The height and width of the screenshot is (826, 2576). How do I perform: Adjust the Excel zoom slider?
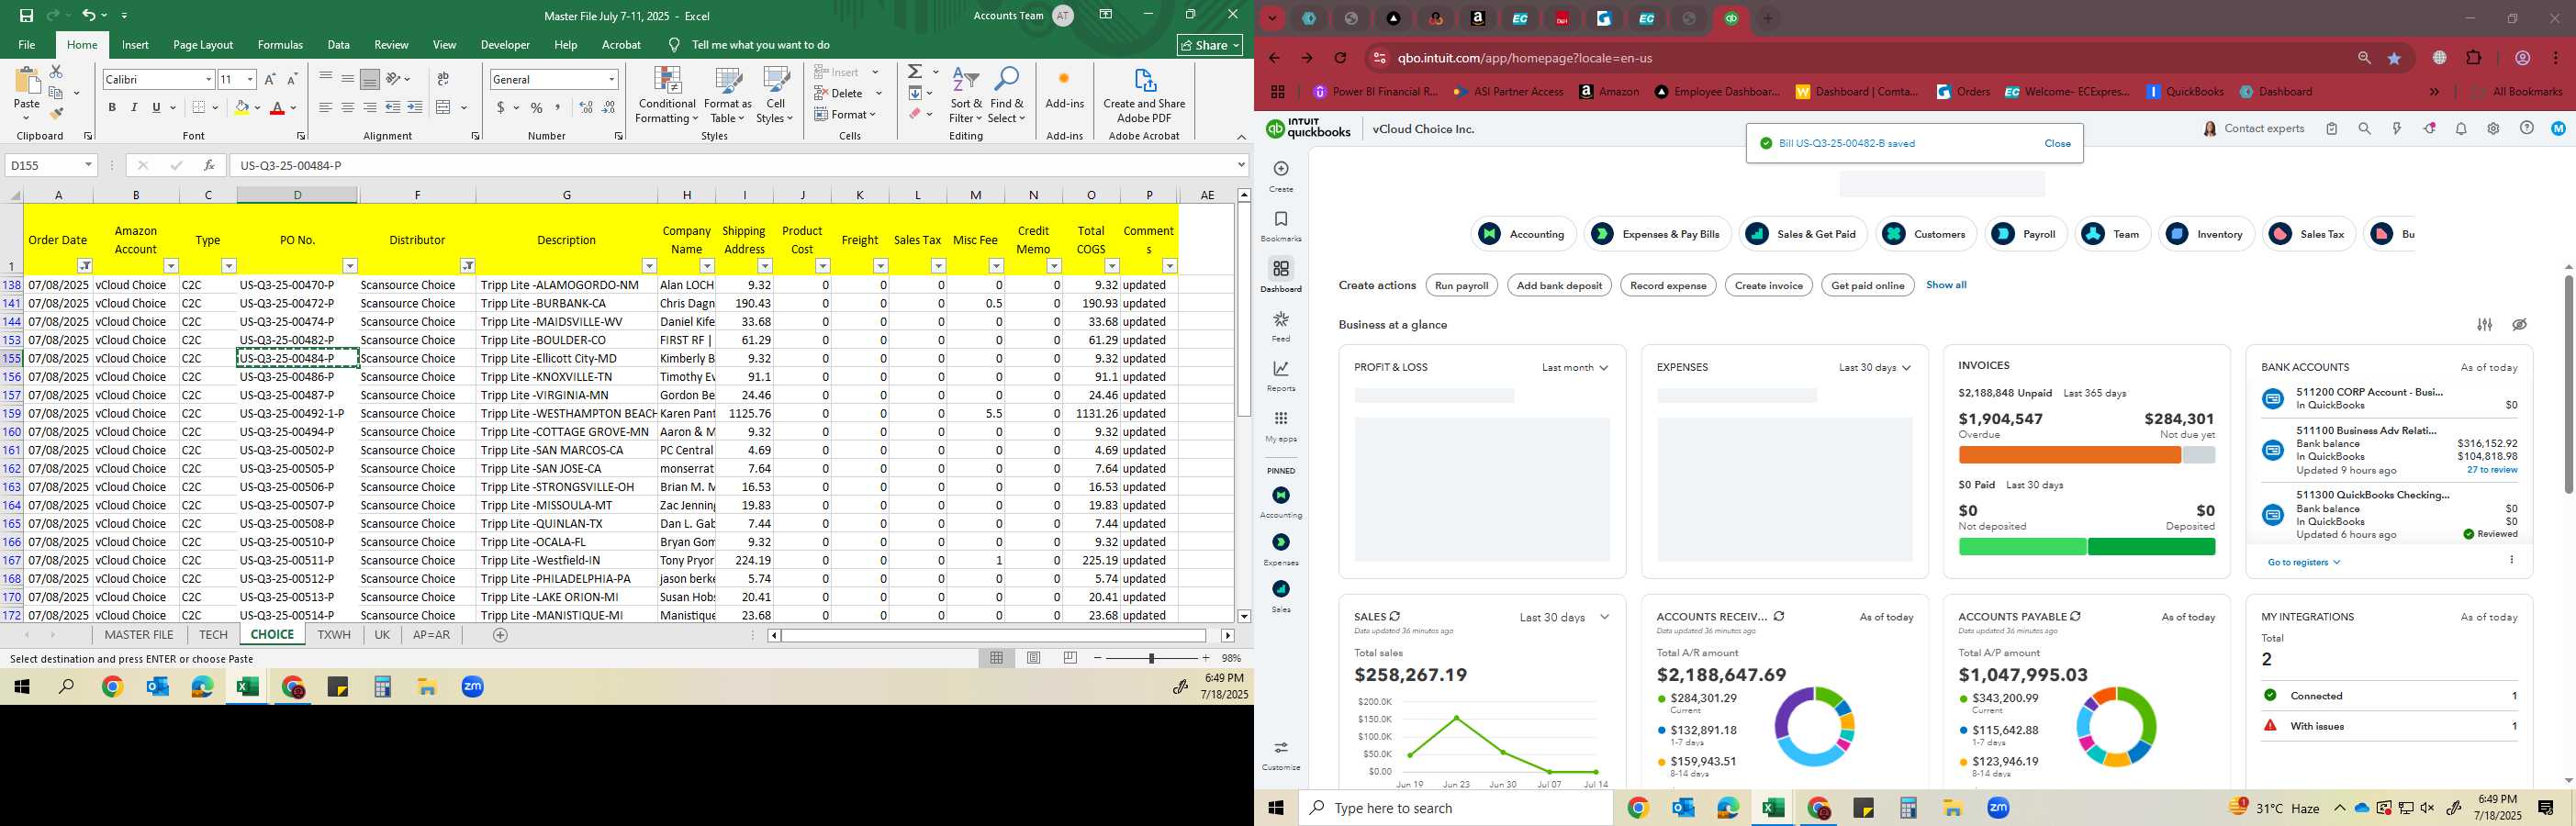click(x=1151, y=658)
